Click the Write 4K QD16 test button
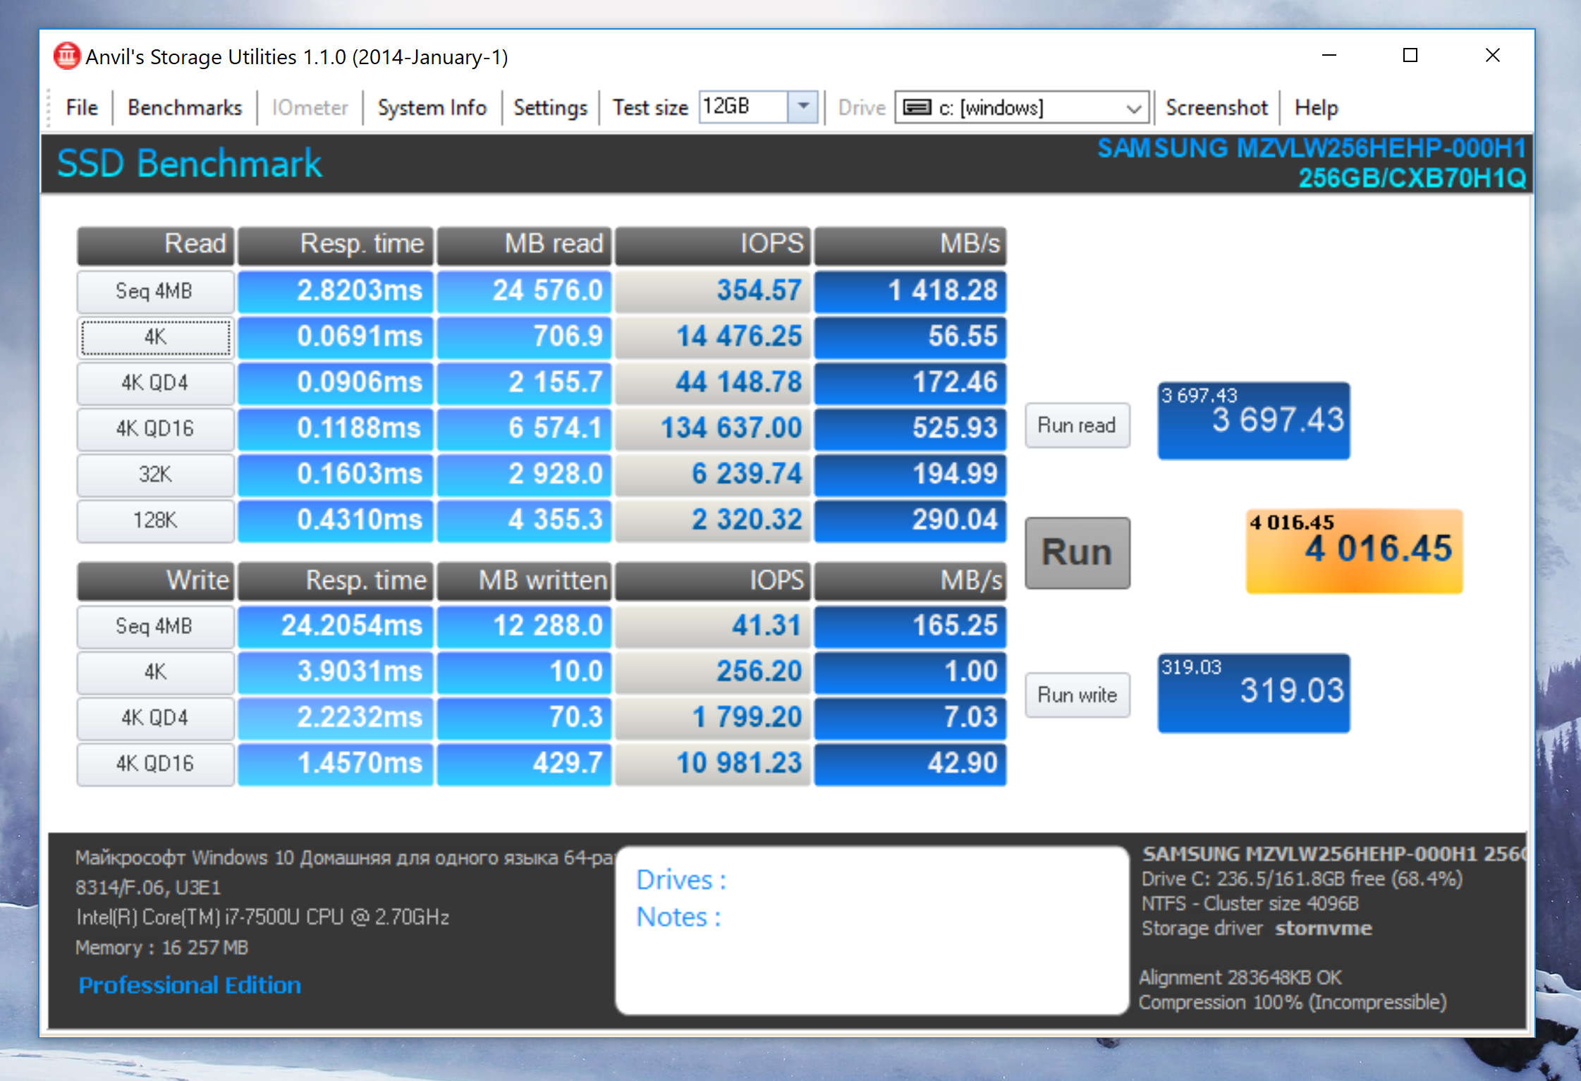This screenshot has width=1581, height=1081. (x=155, y=764)
